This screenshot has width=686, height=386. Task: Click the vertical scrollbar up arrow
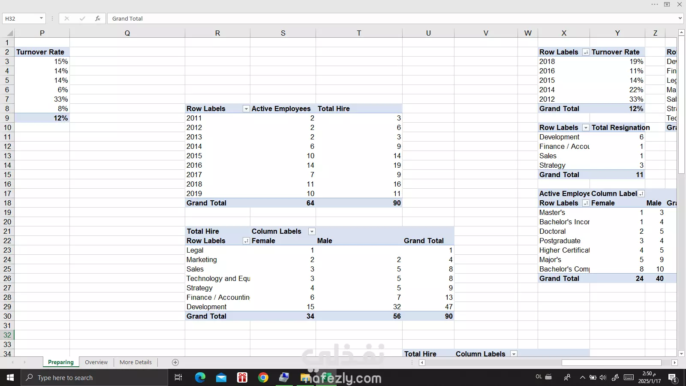tap(681, 33)
